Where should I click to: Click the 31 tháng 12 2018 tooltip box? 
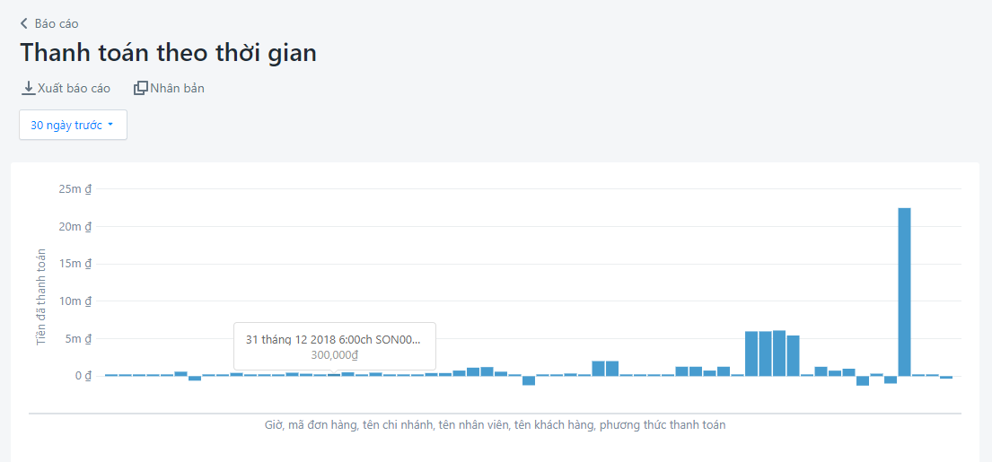[335, 346]
